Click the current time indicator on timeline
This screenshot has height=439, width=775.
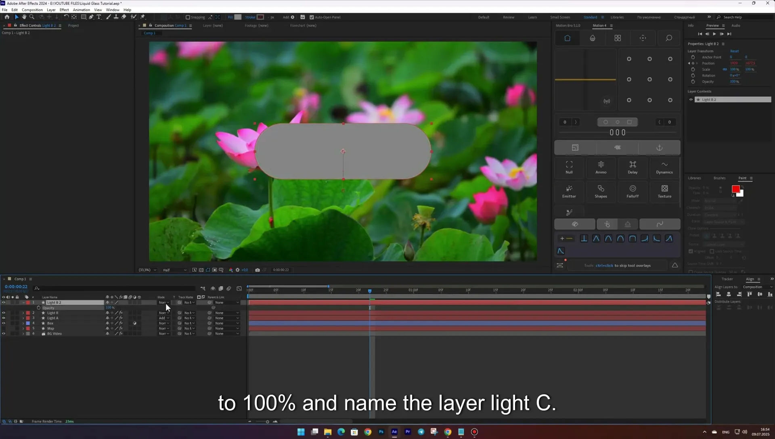tap(369, 291)
